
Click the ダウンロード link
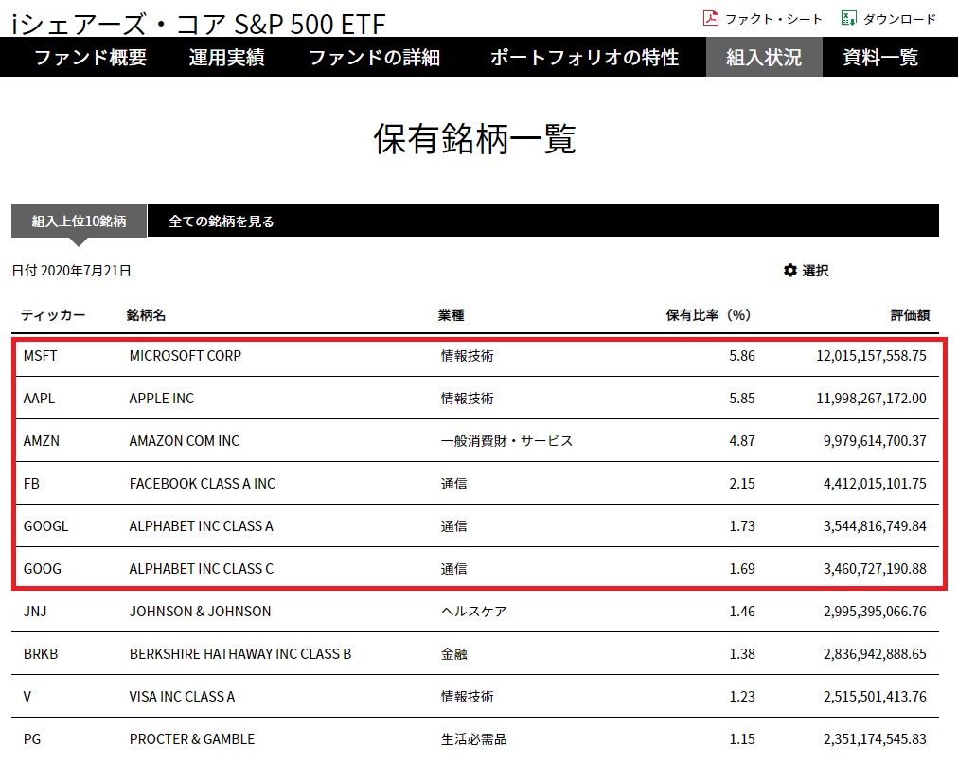899,19
